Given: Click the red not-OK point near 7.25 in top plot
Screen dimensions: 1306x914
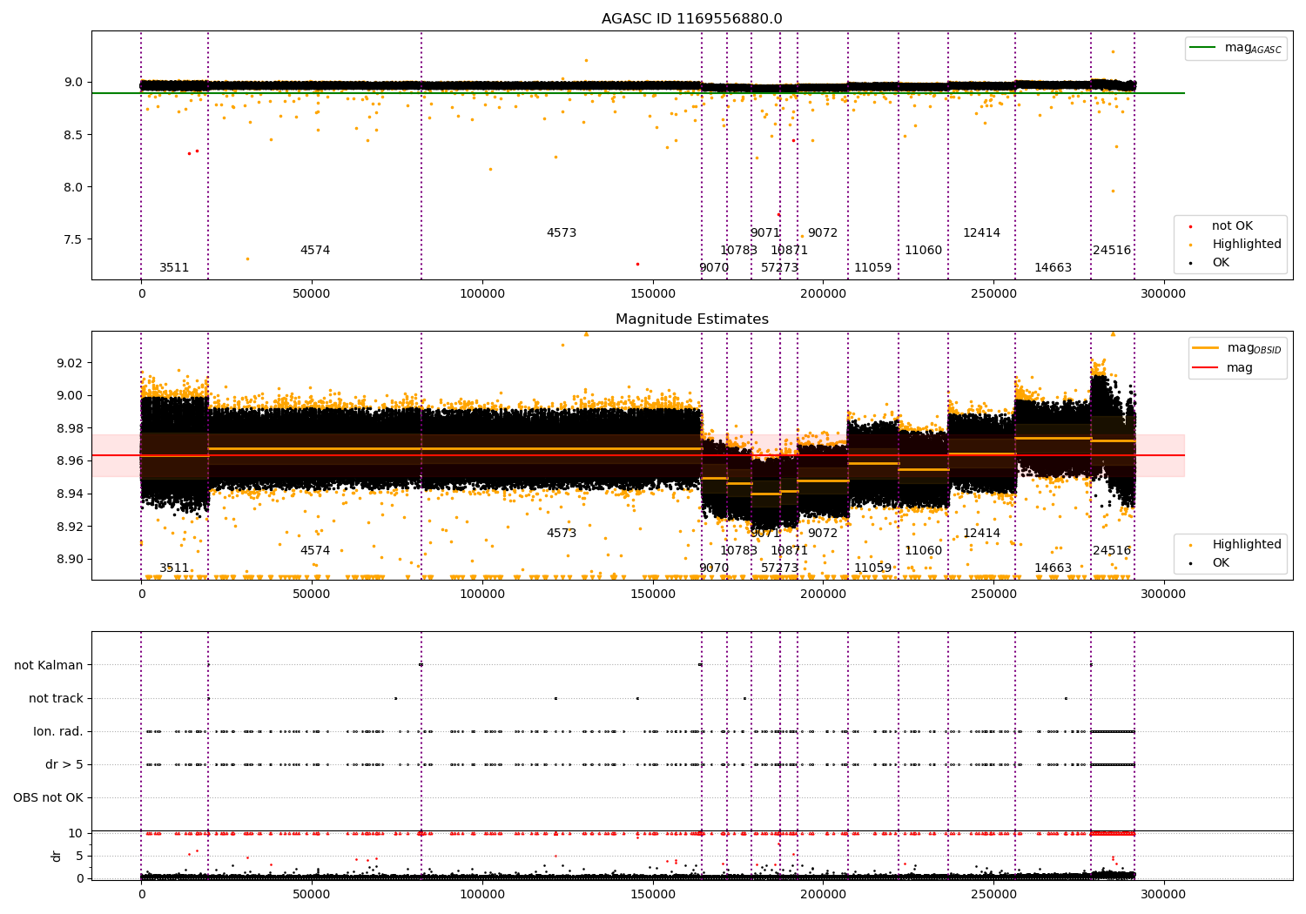Looking at the screenshot, I should click(637, 264).
